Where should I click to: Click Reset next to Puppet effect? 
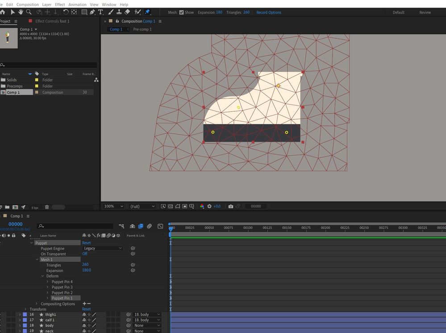[86, 243]
